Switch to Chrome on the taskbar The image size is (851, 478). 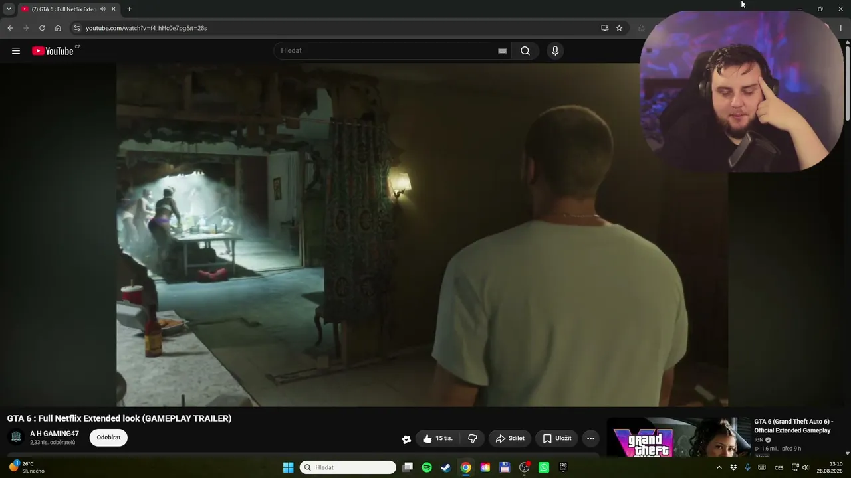click(466, 467)
